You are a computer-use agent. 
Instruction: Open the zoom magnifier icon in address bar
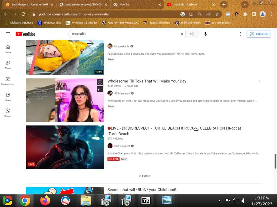(200, 14)
